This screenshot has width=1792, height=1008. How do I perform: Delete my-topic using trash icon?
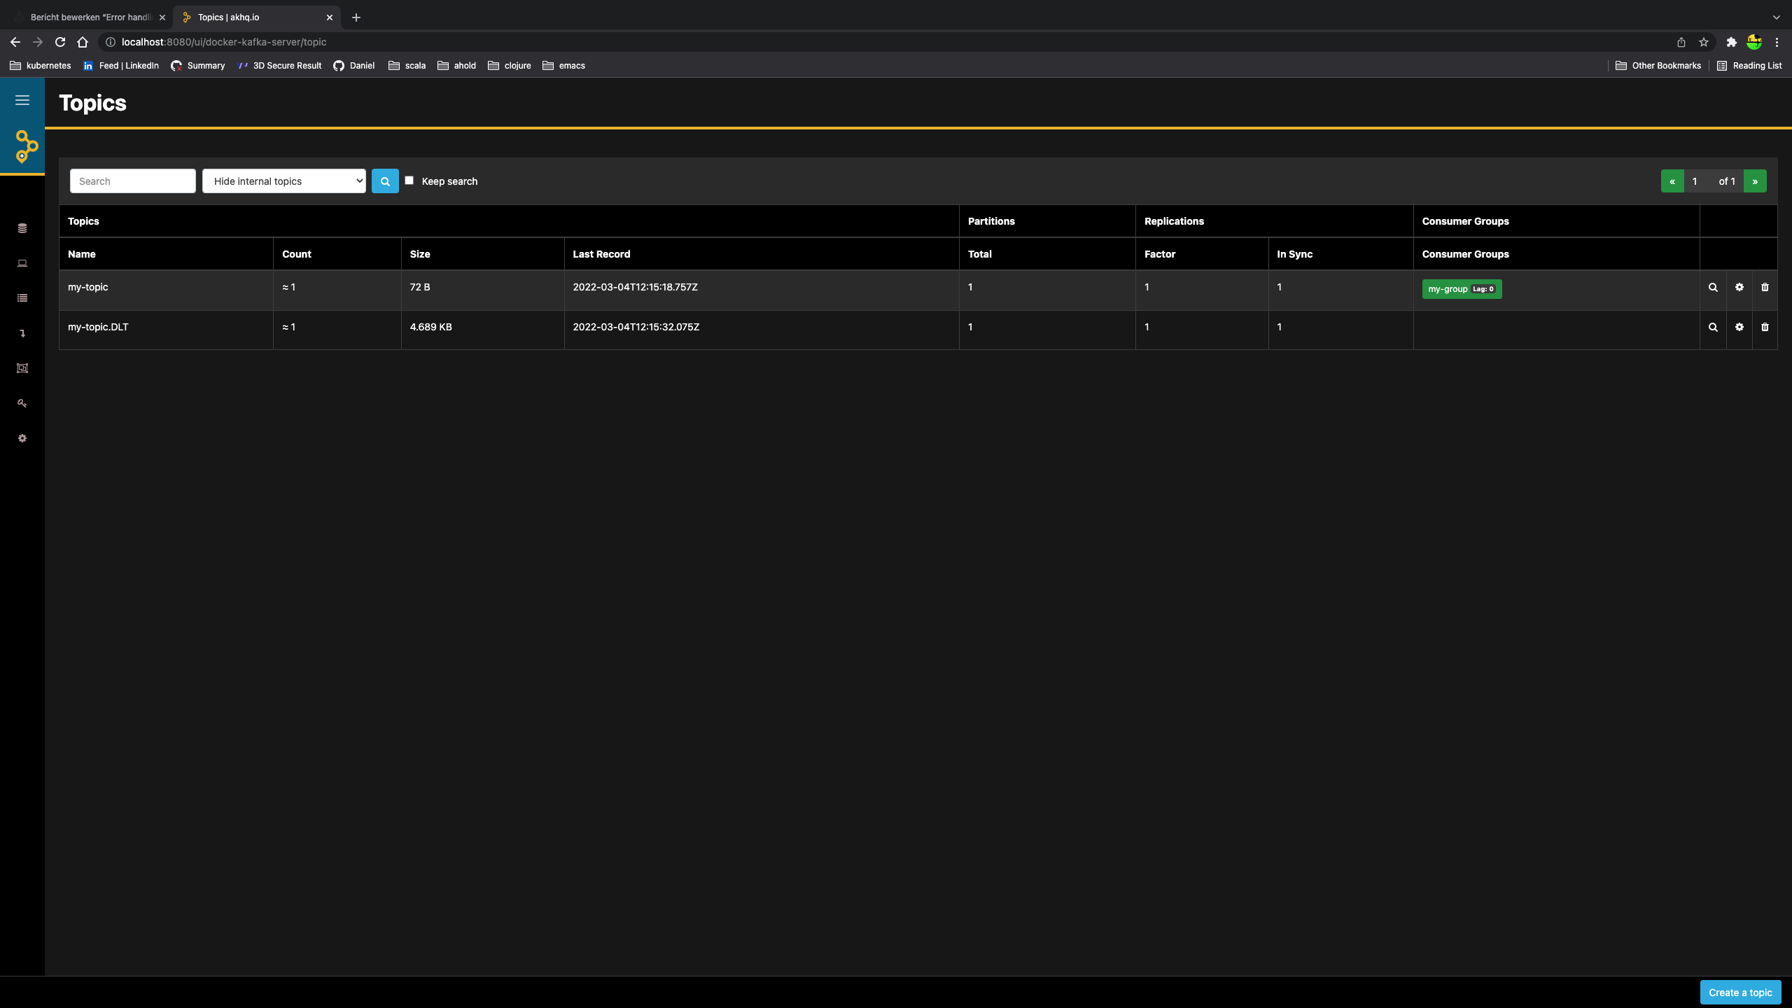point(1765,288)
